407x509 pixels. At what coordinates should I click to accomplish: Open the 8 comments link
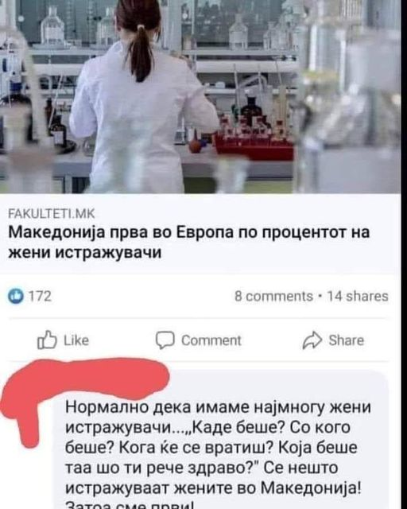(x=273, y=296)
